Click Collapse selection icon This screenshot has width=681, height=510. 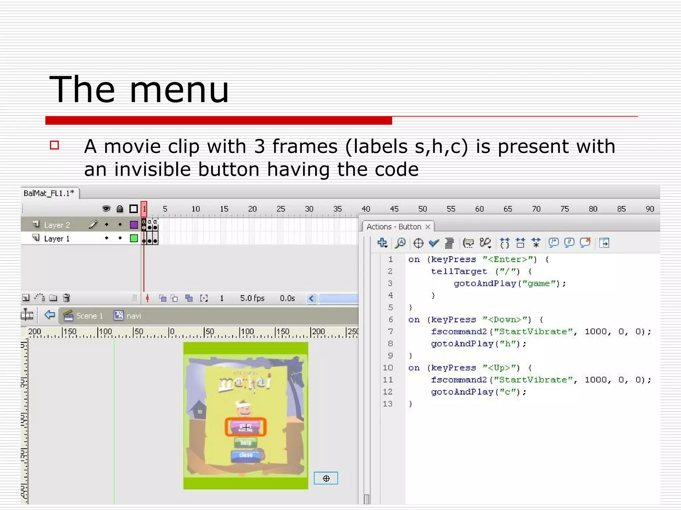520,243
